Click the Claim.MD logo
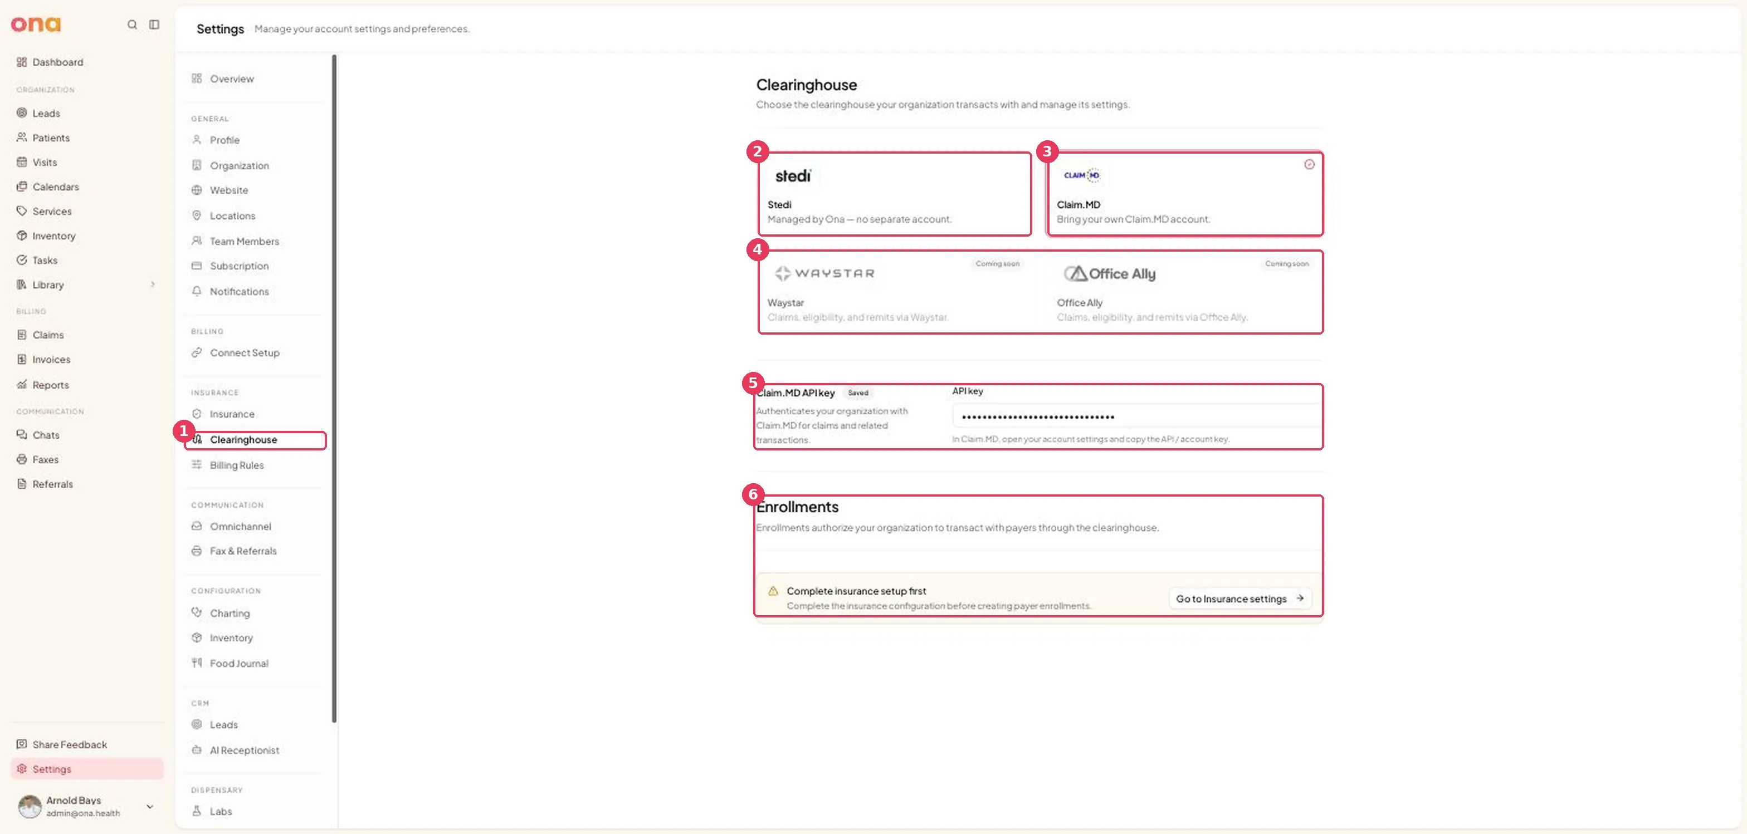 (x=1082, y=175)
